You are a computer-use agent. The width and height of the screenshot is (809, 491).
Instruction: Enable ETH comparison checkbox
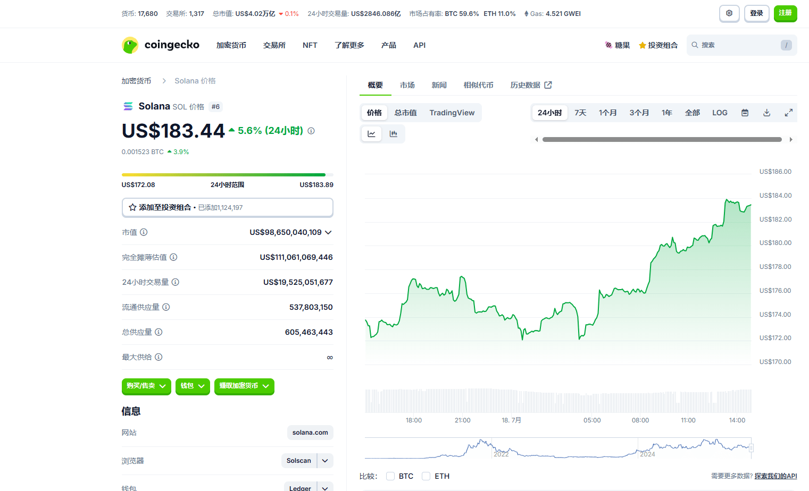pyautogui.click(x=426, y=476)
